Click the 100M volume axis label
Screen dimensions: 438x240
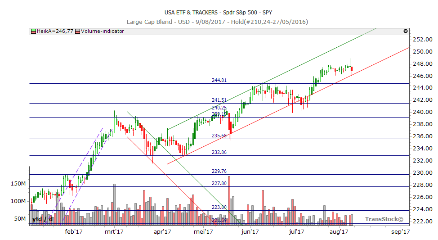tap(18, 201)
